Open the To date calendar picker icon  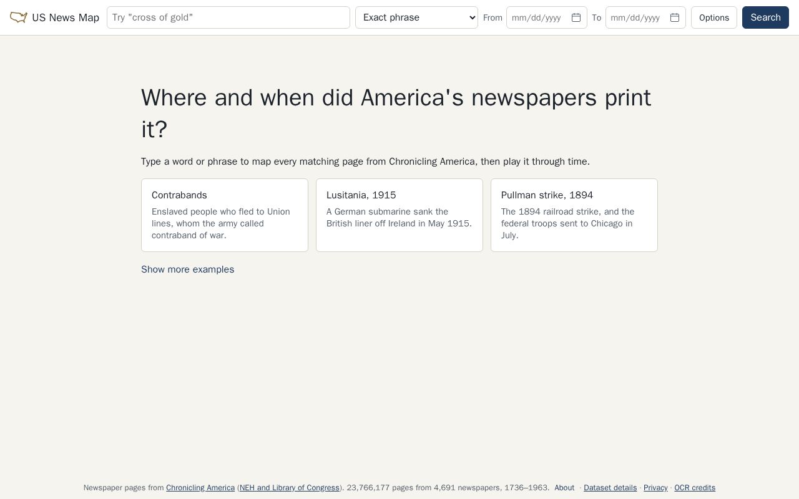[x=675, y=17]
